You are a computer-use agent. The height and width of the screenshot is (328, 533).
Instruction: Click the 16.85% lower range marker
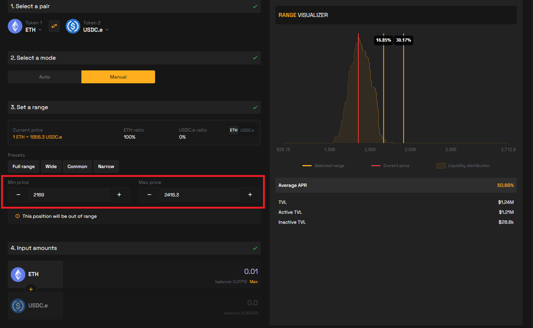click(x=383, y=40)
